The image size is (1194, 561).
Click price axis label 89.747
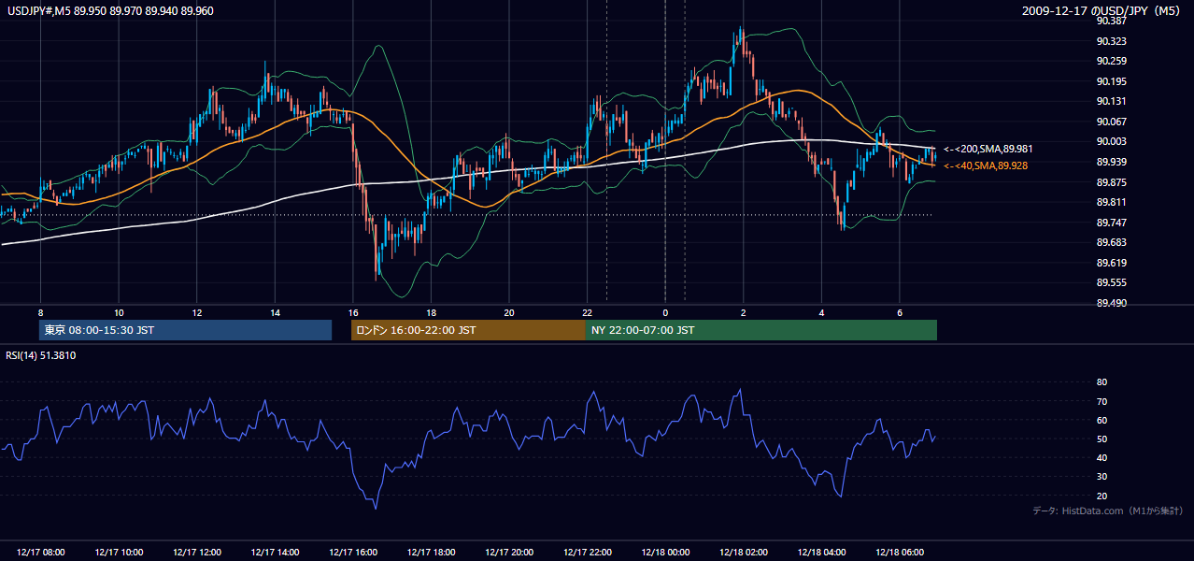click(x=1111, y=223)
